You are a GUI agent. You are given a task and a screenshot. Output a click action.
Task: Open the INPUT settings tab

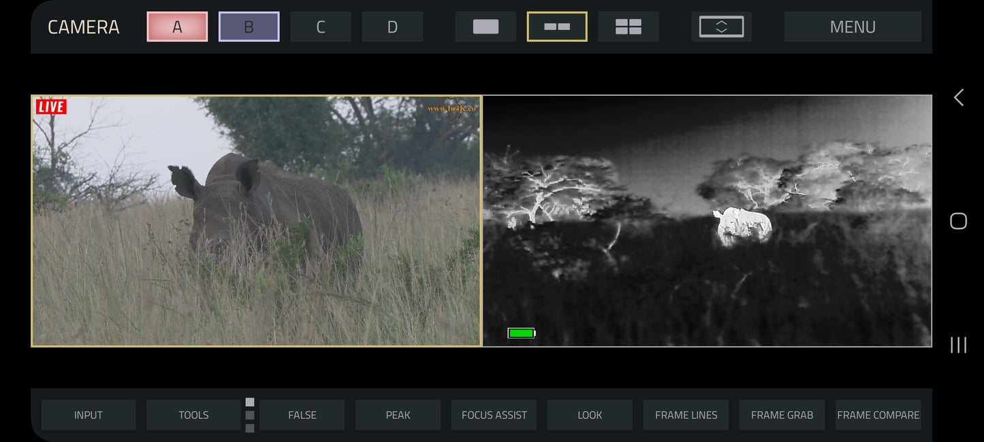tap(89, 415)
